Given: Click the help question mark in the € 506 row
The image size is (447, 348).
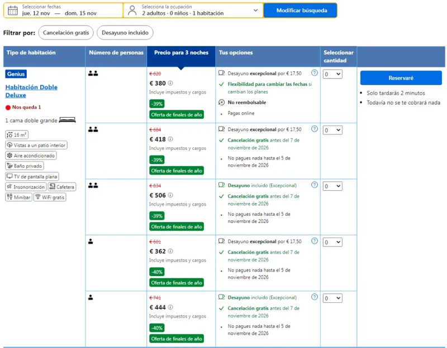Looking at the screenshot, I should point(315,185).
